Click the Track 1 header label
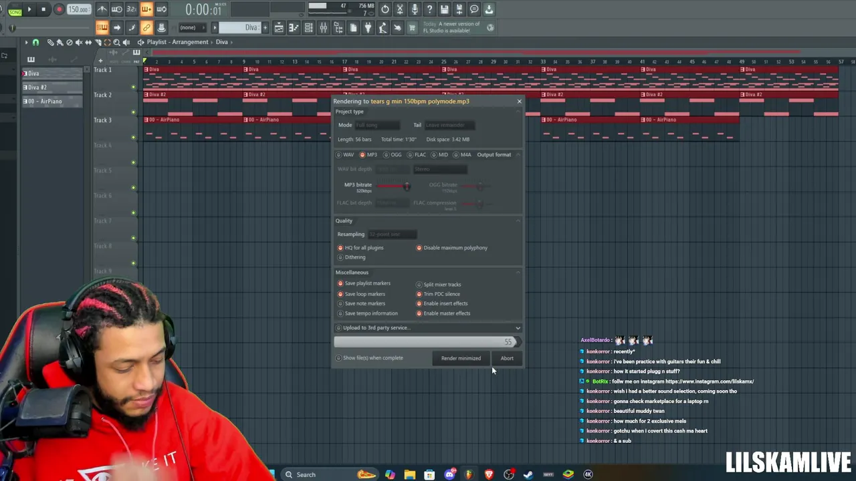The width and height of the screenshot is (856, 481). tap(102, 69)
